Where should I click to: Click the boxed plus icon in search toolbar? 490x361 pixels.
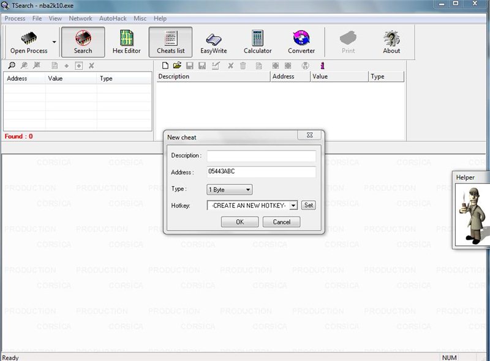coord(79,65)
